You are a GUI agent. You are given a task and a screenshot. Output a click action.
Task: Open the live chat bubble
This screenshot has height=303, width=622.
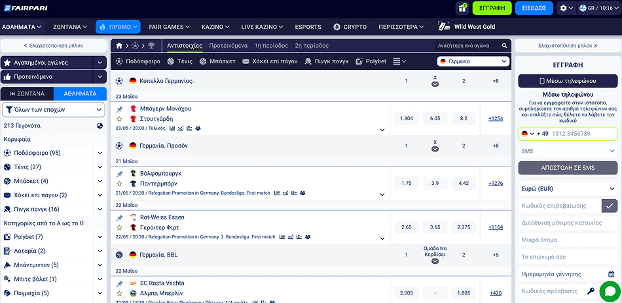click(610, 291)
